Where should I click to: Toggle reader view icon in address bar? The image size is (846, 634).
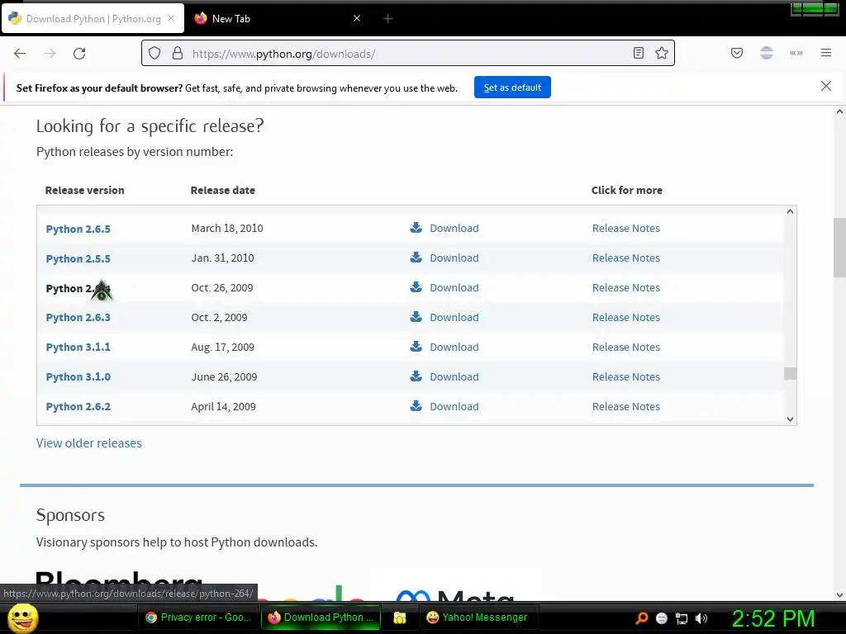click(x=639, y=53)
